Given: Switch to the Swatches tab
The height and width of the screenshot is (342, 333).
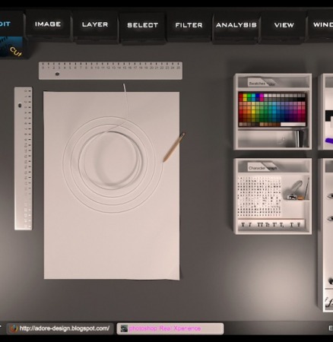Looking at the screenshot, I should click(x=257, y=84).
